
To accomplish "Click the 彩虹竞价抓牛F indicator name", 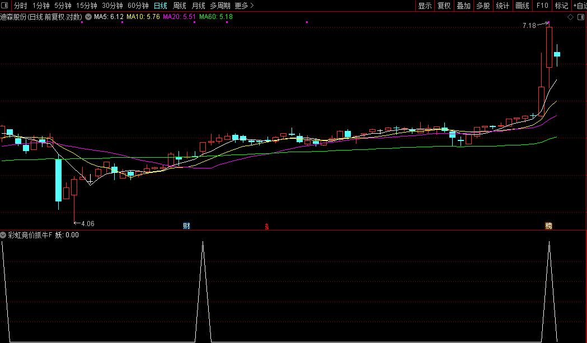I will pos(30,235).
